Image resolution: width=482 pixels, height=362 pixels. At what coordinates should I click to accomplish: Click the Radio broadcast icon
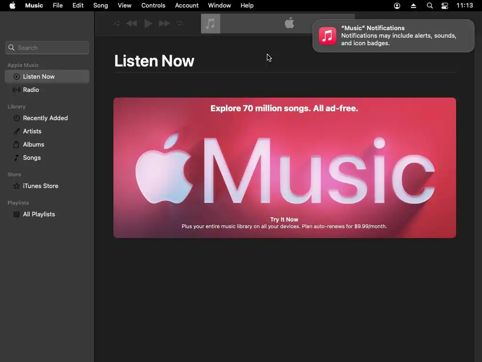coord(16,90)
